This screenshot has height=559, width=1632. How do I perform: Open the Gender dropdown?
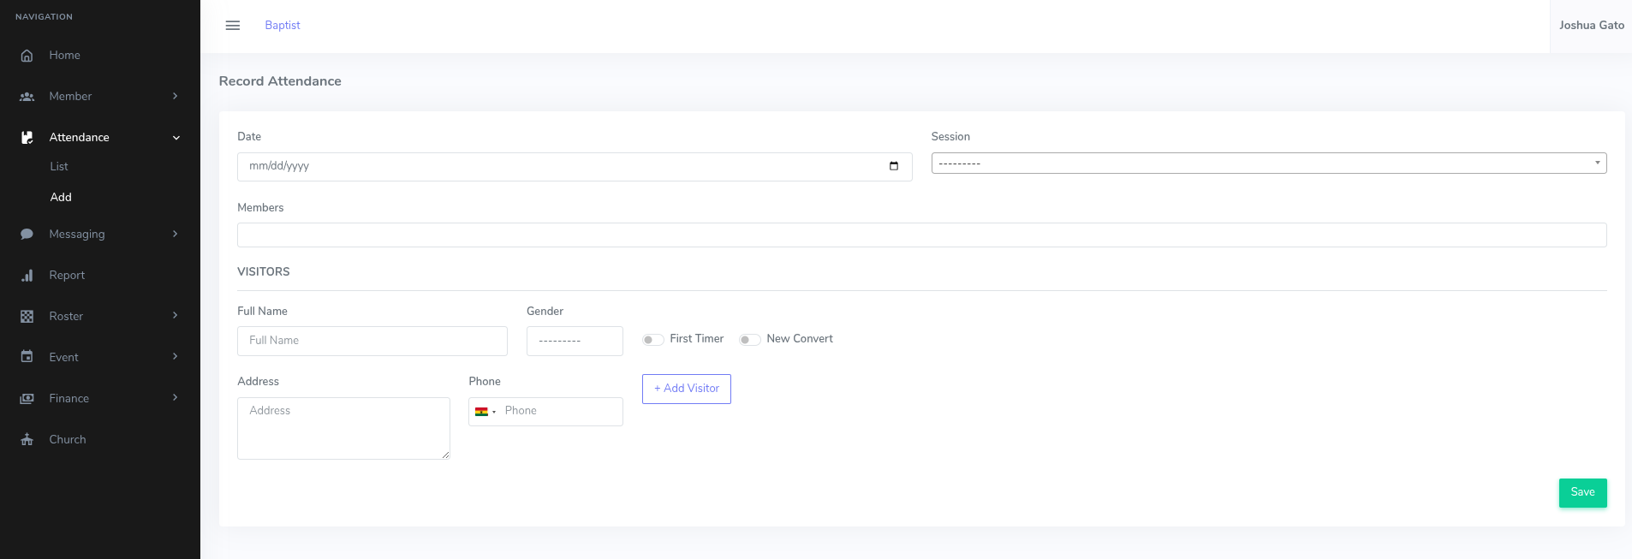click(x=575, y=341)
